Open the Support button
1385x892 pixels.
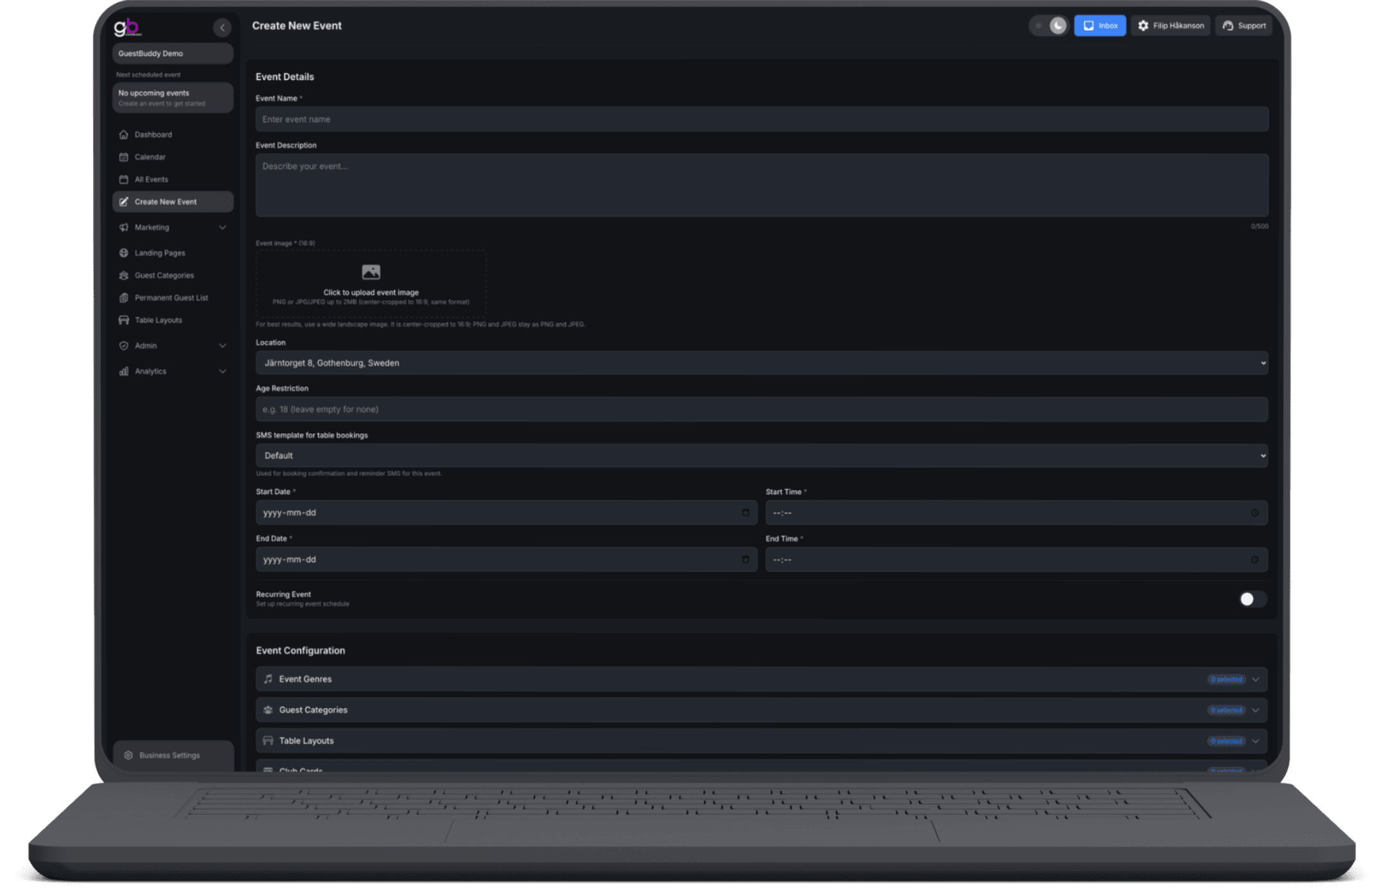[1244, 26]
